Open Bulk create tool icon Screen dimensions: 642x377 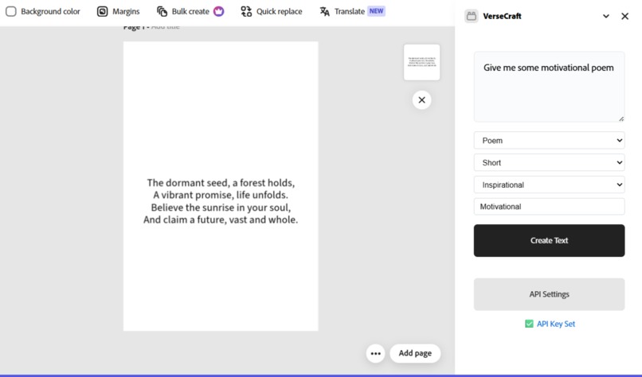pos(162,11)
